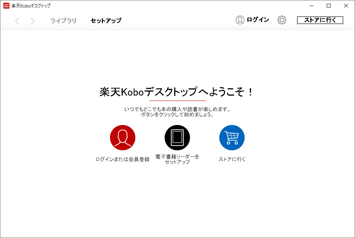Screen dimensions: 355x238
Task: Select the セットアップ tab
Action: click(106, 21)
